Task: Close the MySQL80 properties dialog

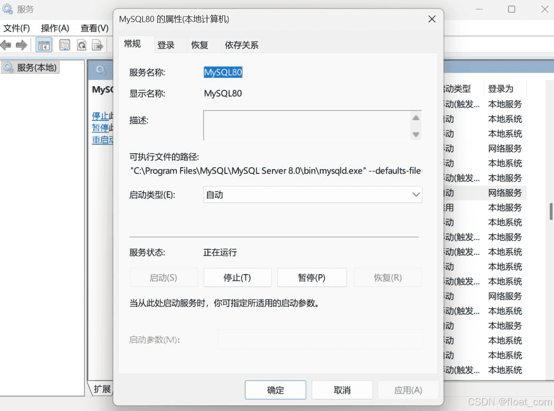Action: (432, 19)
